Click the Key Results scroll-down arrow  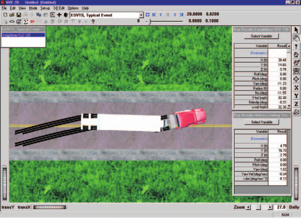(x=289, y=107)
